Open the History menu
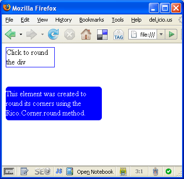Screen dimensions: 184x179 tap(63, 20)
